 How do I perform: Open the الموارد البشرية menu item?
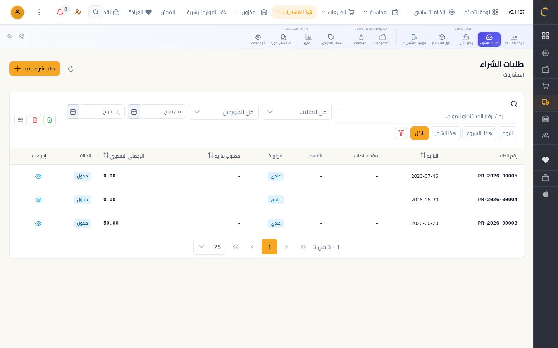206,12
